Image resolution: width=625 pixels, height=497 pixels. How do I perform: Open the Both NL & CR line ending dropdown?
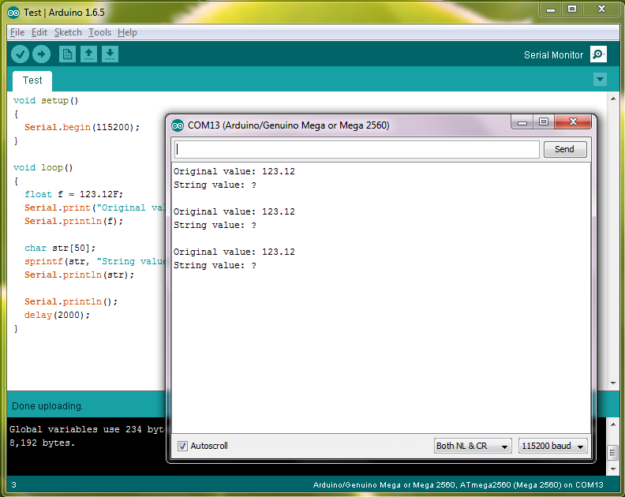point(473,446)
